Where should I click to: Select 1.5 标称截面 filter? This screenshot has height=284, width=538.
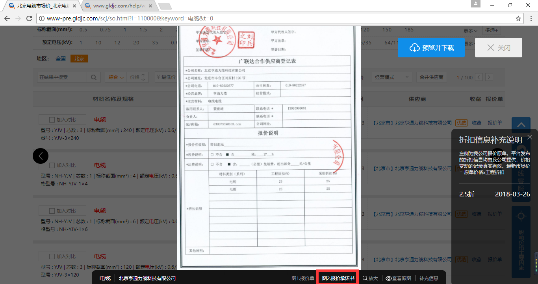(x=143, y=30)
